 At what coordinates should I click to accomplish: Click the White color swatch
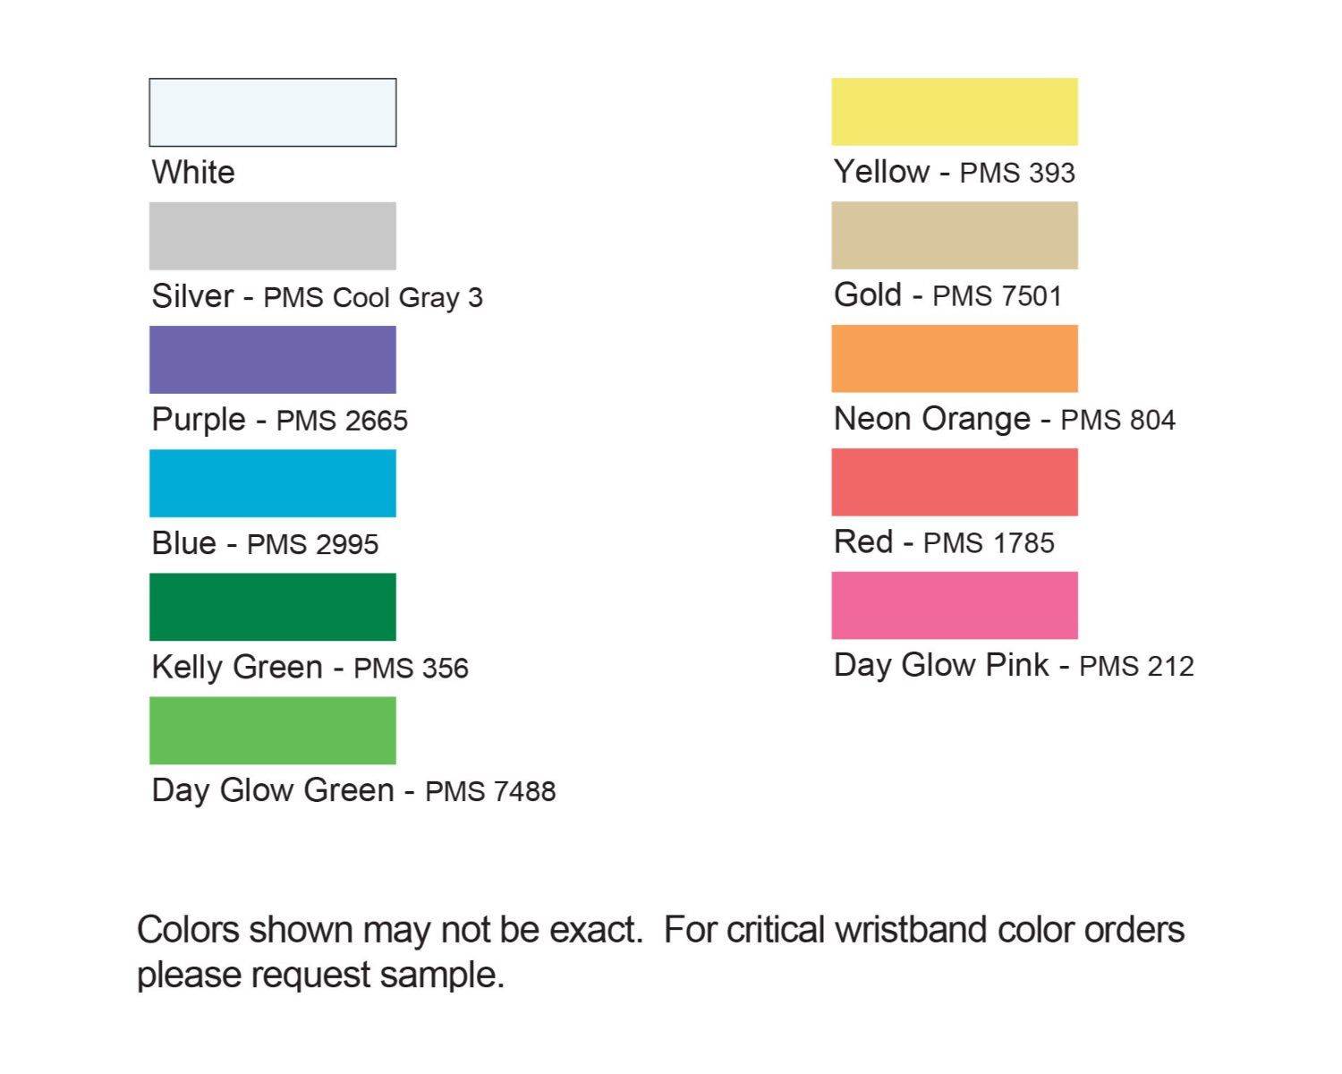(273, 112)
